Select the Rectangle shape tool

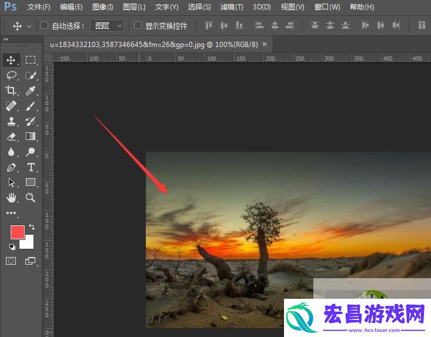coord(31,182)
